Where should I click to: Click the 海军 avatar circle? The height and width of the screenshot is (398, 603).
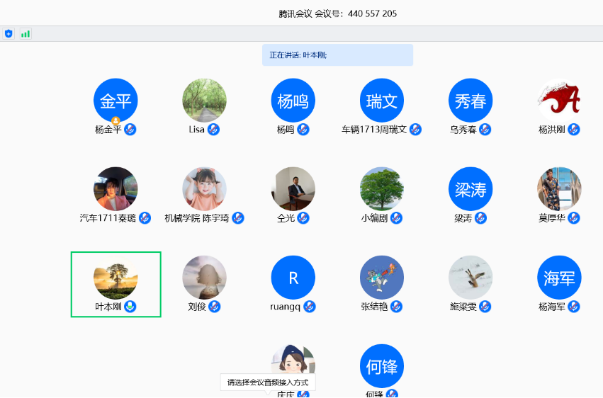point(559,277)
